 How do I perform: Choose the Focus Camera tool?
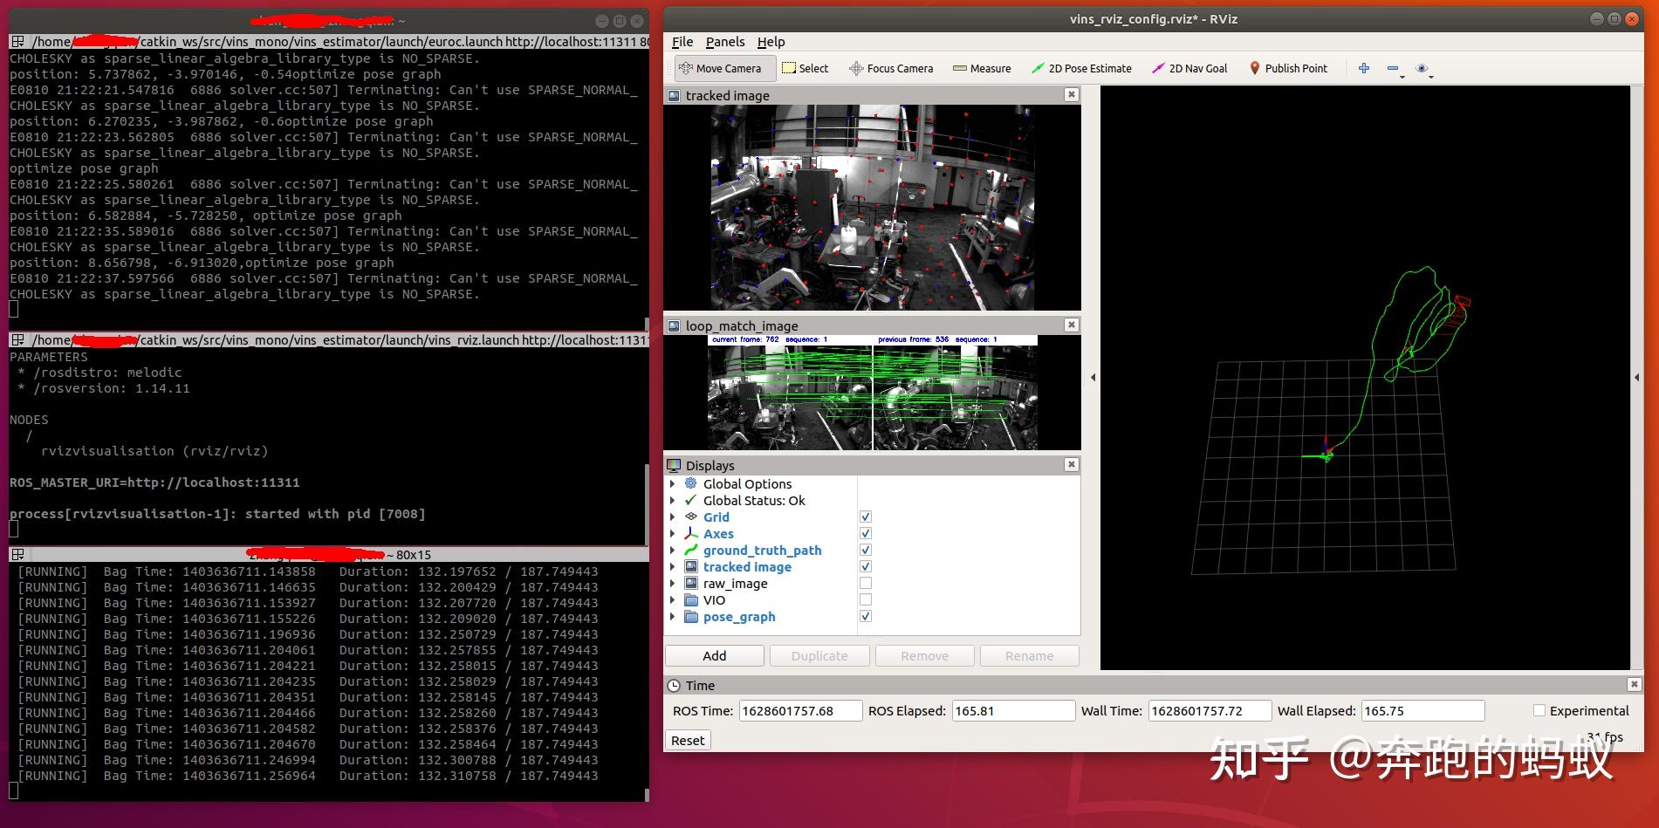click(x=891, y=68)
